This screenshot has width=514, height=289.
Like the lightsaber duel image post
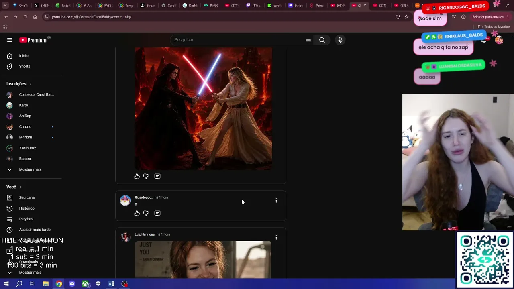[x=137, y=176]
